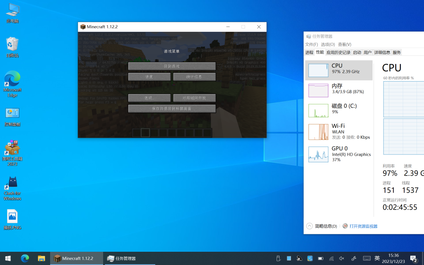This screenshot has width=424, height=265.
Task: Switch to the 服务 tab
Action: 397,53
